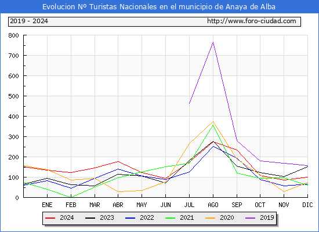Click the orange 2020 legend color swatch
This screenshot has height=232, width=319.
click(211, 218)
